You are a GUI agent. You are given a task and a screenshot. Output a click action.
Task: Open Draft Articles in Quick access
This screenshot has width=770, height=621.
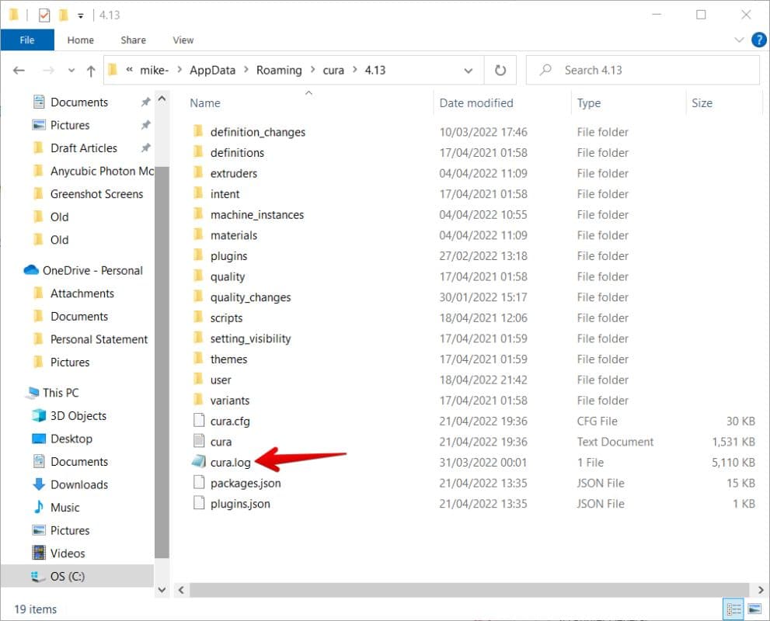[83, 148]
